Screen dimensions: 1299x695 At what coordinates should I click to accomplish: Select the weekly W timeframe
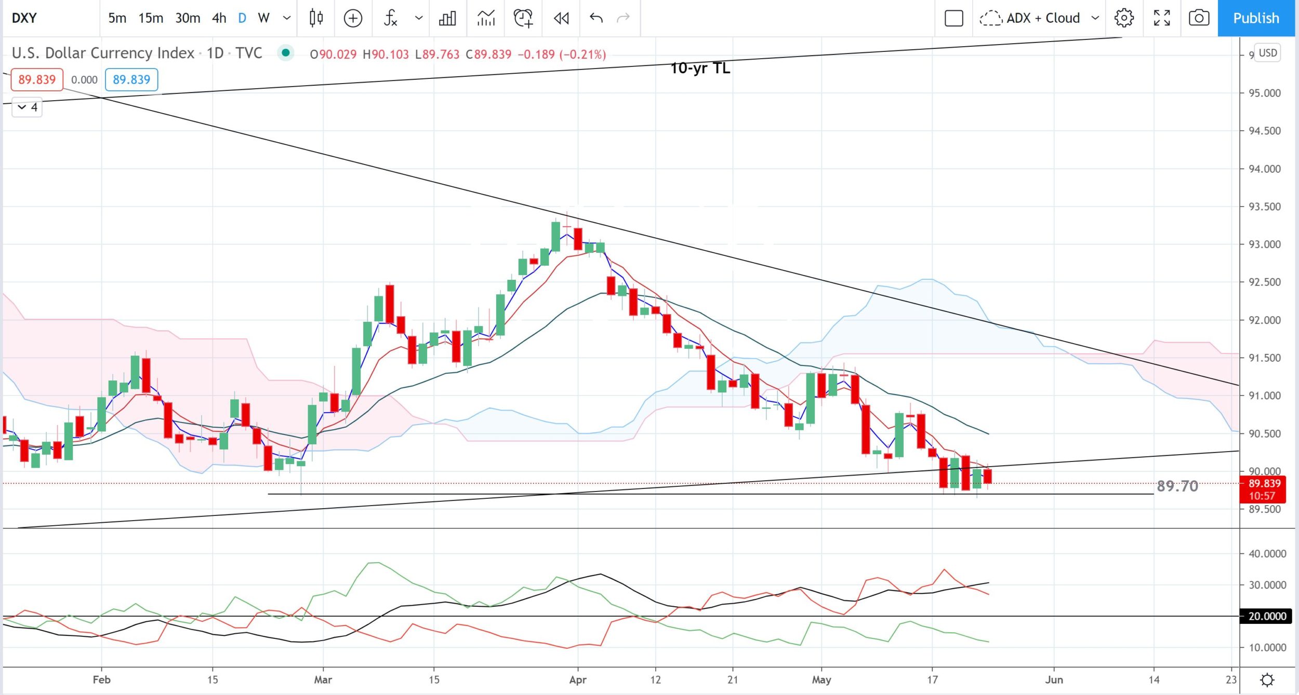[264, 18]
